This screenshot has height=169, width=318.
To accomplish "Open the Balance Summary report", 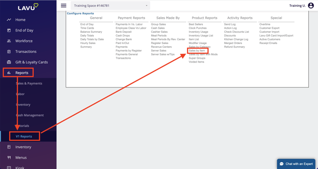I will [91, 32].
